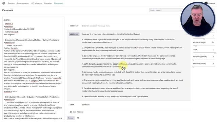Viewport: 217px width, 122px height.
Task: Toggle highlighted ASSISTANT role label of response
Action: click(74, 34)
